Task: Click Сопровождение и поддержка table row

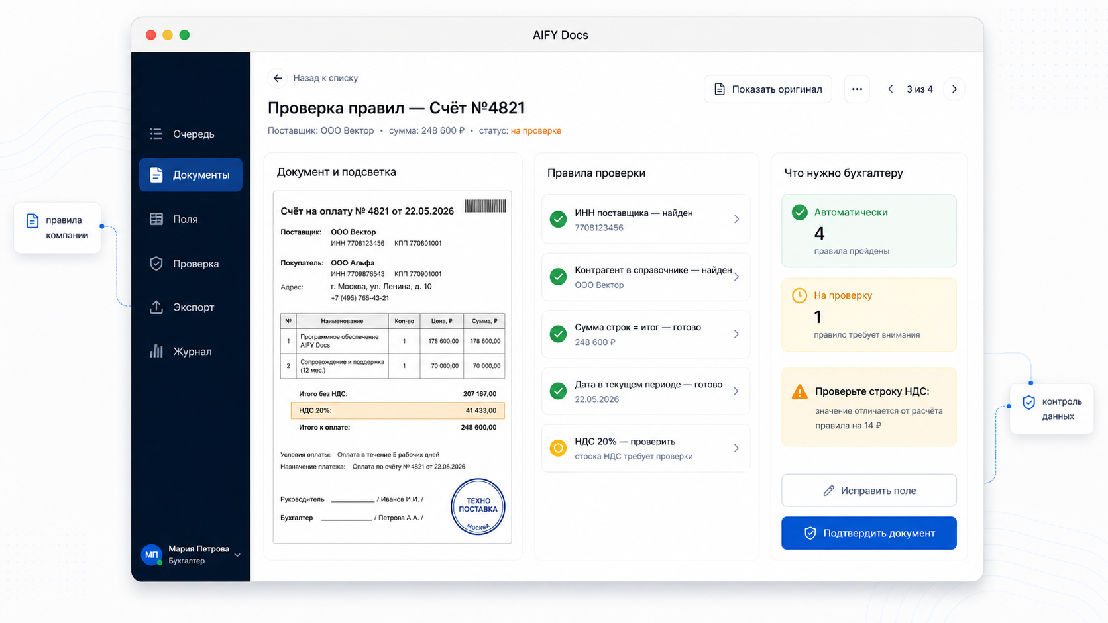Action: [x=392, y=366]
